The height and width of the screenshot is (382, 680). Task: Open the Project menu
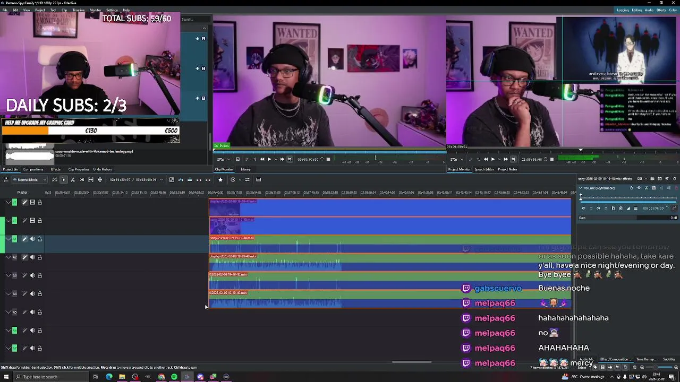click(x=40, y=10)
